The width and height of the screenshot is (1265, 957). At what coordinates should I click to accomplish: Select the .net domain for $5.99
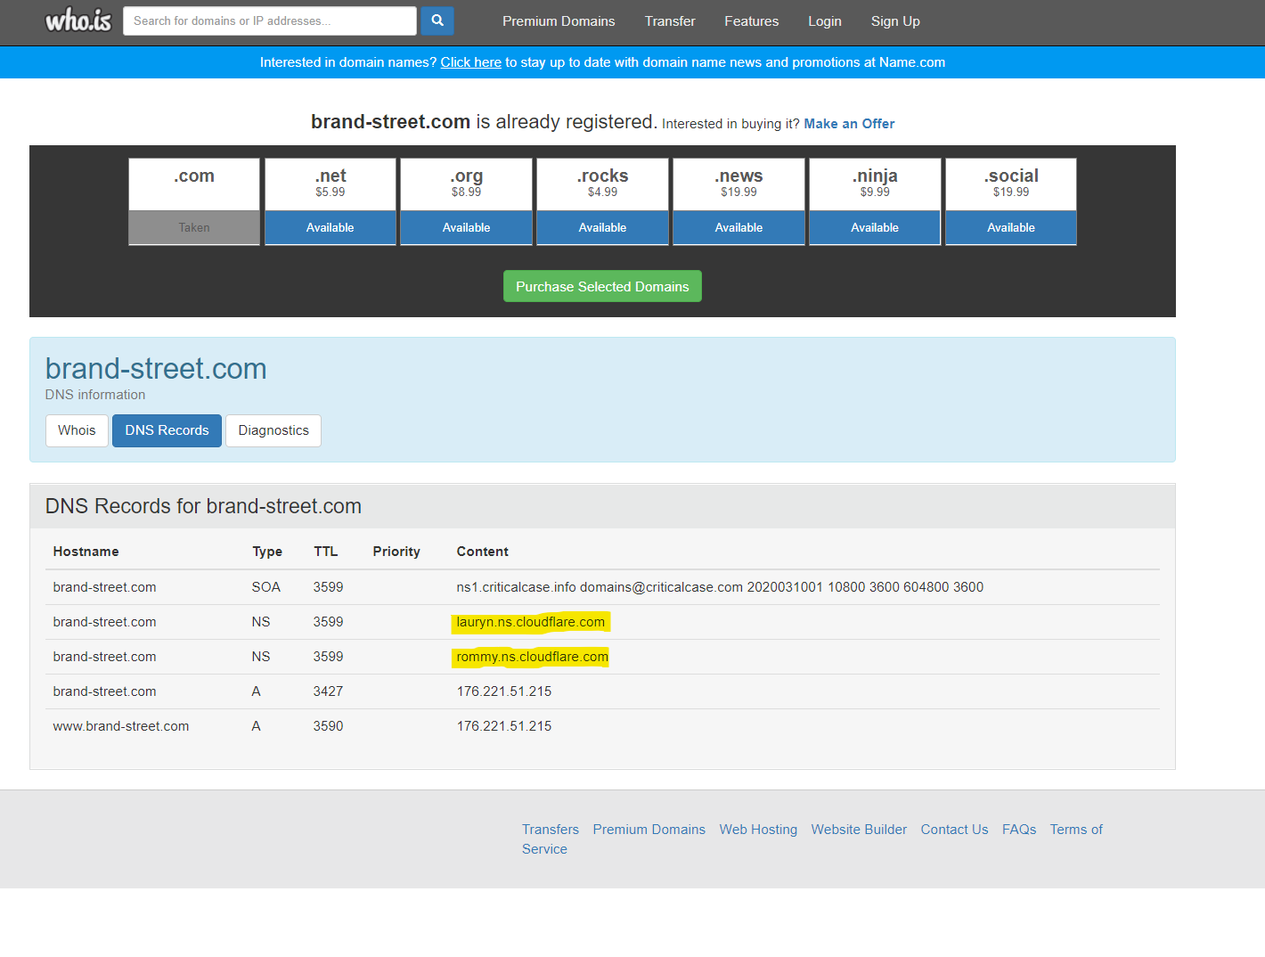[x=331, y=201]
